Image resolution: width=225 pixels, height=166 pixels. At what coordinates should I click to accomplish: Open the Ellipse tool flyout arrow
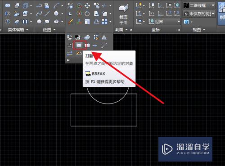point(62,22)
